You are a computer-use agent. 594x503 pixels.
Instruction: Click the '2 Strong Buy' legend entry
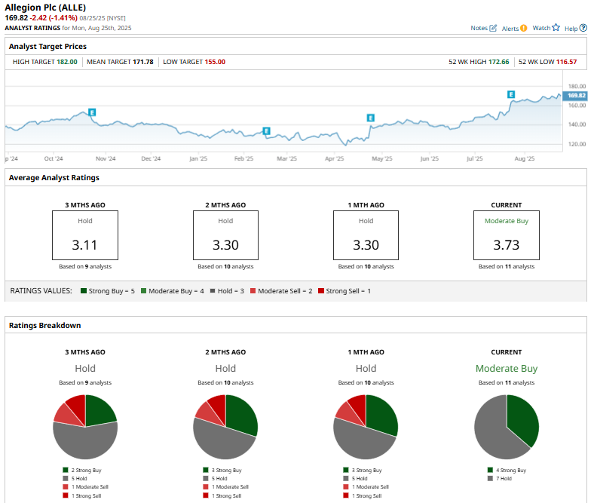point(82,470)
